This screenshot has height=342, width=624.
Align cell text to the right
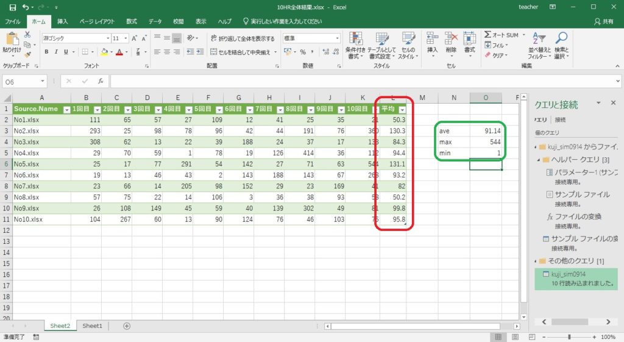(177, 52)
